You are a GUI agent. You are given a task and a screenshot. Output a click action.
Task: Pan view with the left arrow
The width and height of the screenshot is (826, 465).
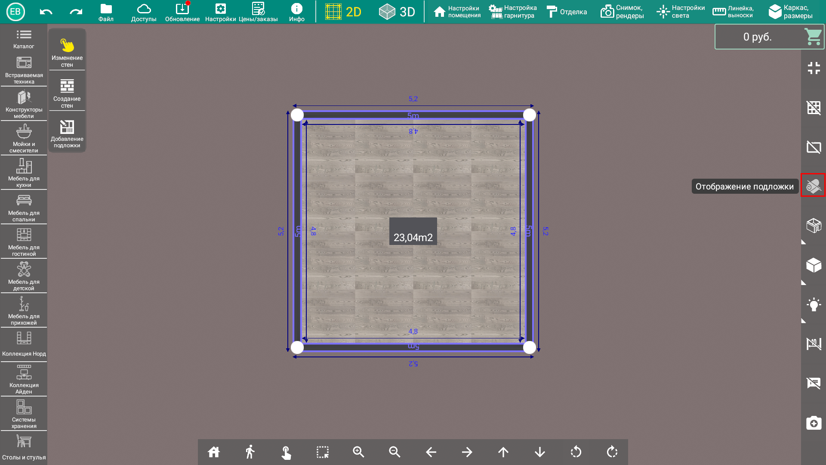tap(431, 452)
